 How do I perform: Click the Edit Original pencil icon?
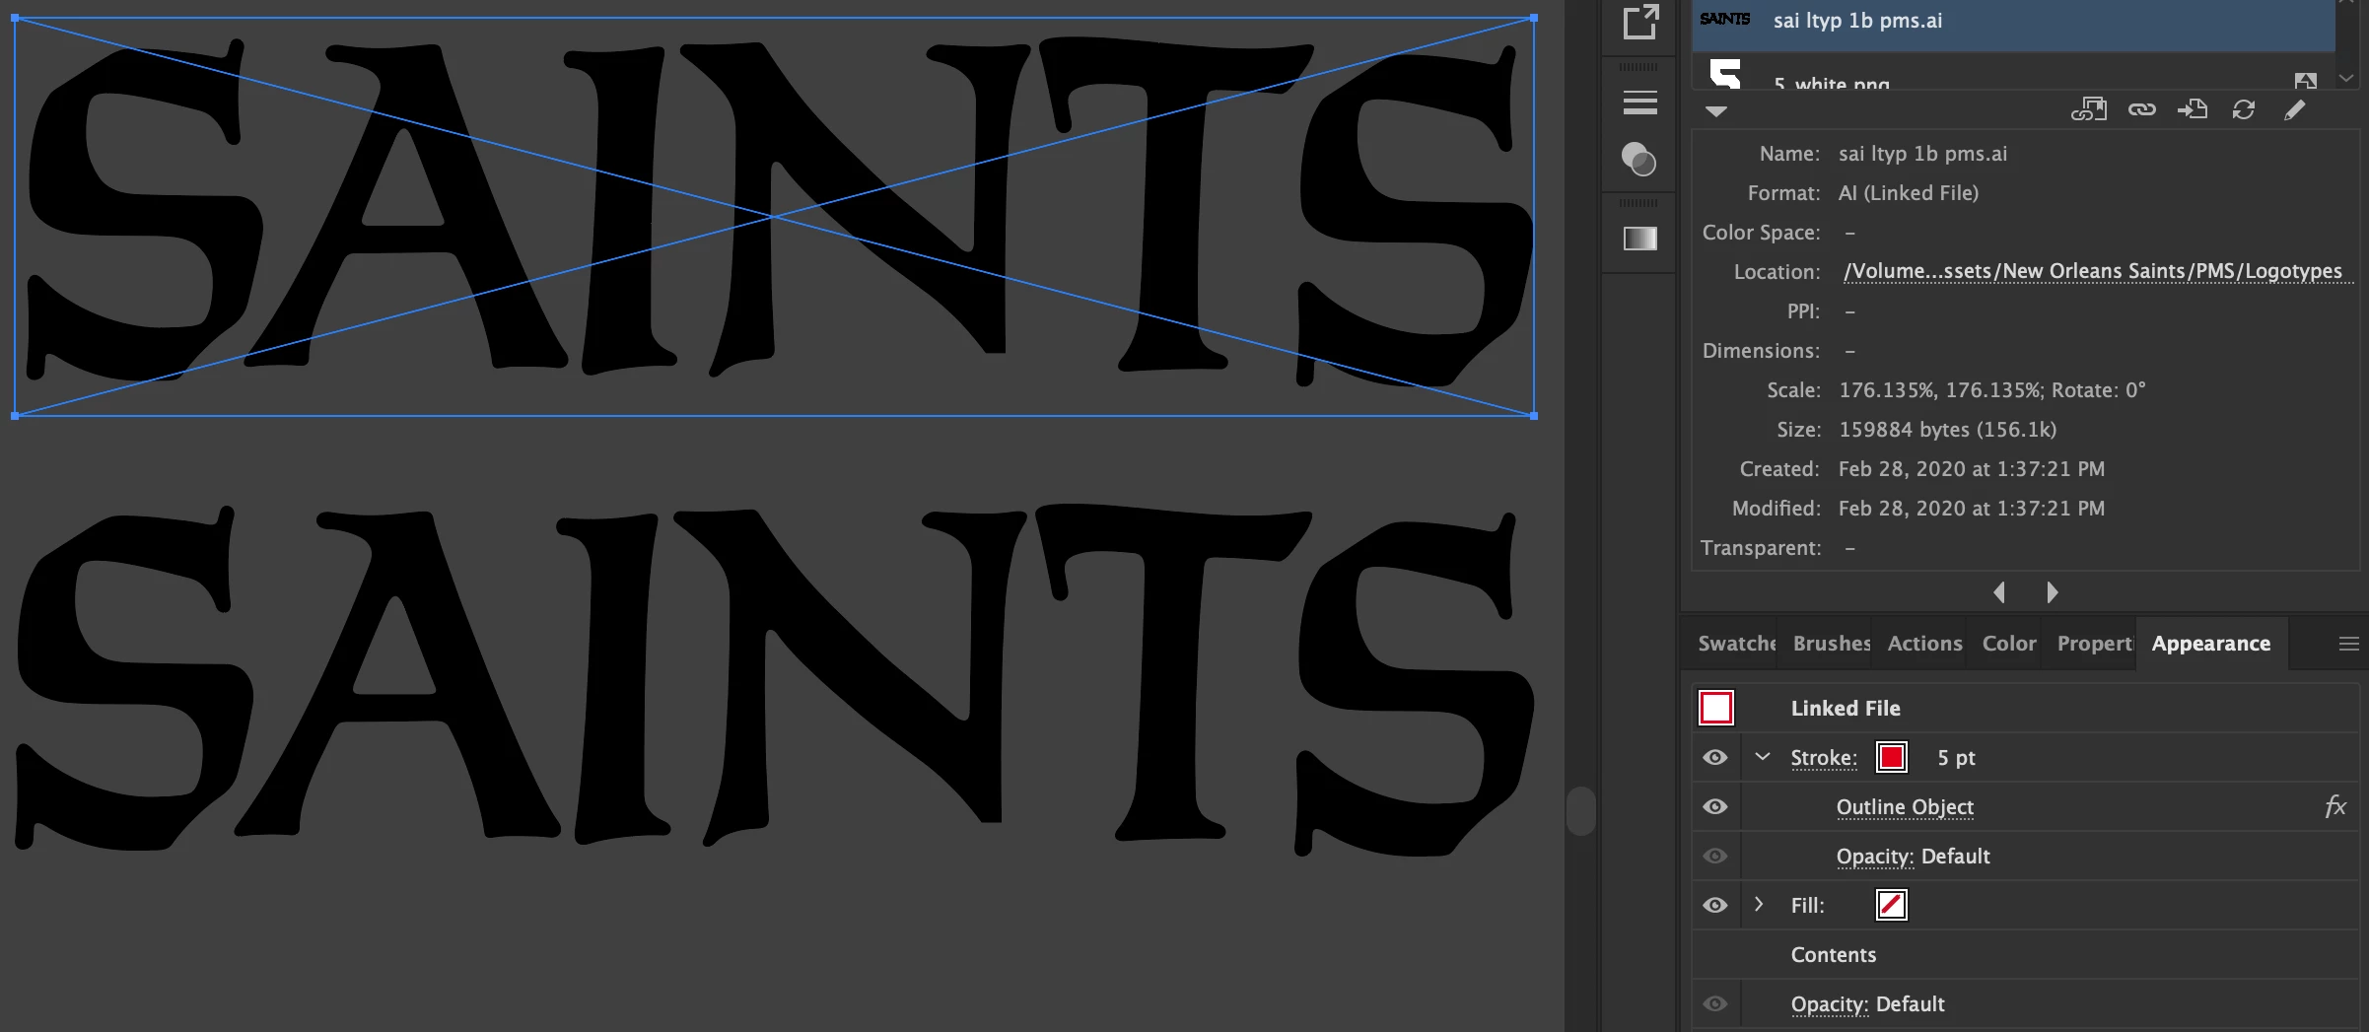click(x=2295, y=109)
